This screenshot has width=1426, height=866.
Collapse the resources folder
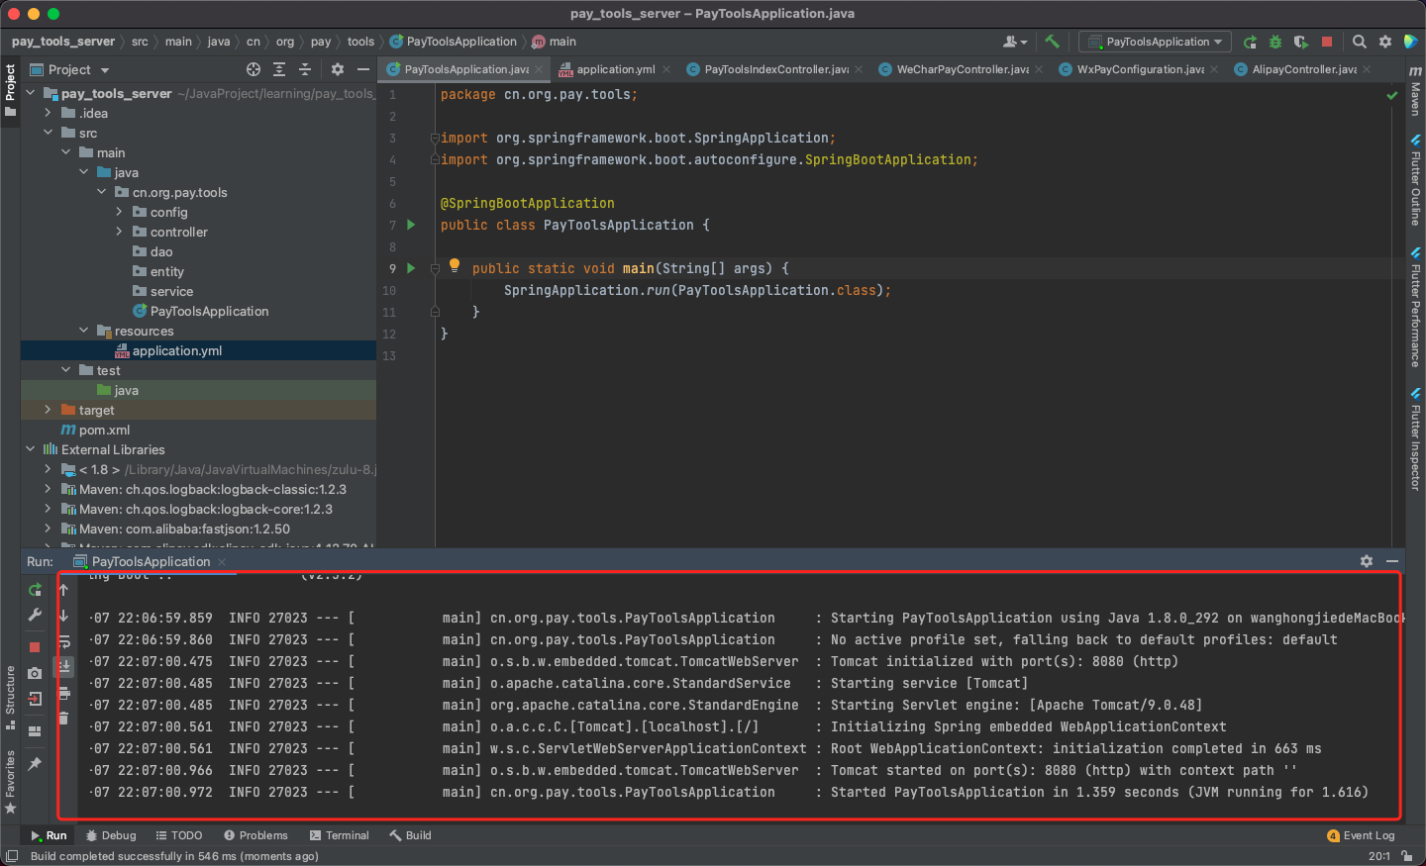(83, 331)
